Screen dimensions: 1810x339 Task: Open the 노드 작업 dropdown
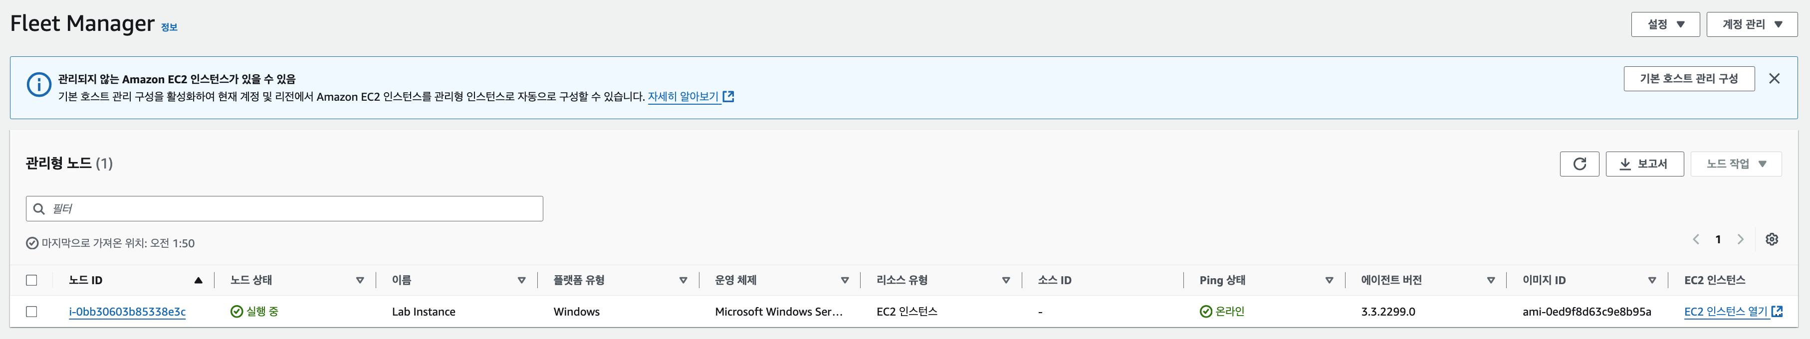point(1736,164)
